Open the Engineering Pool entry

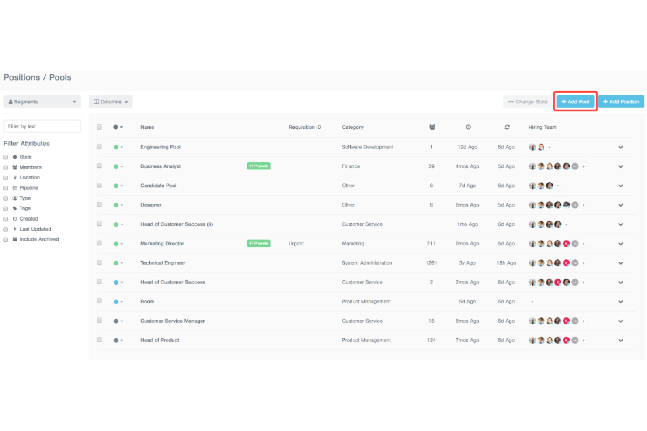tap(160, 147)
